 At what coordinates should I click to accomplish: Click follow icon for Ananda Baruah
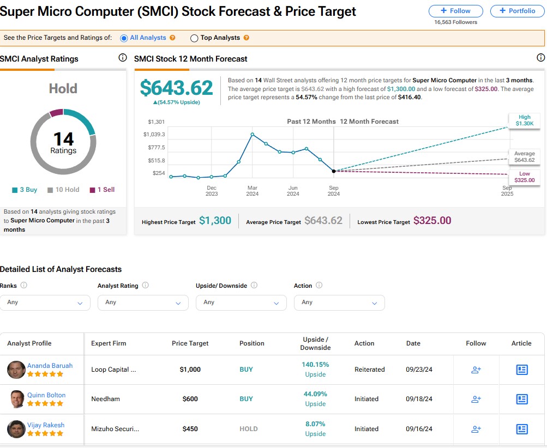(x=476, y=370)
